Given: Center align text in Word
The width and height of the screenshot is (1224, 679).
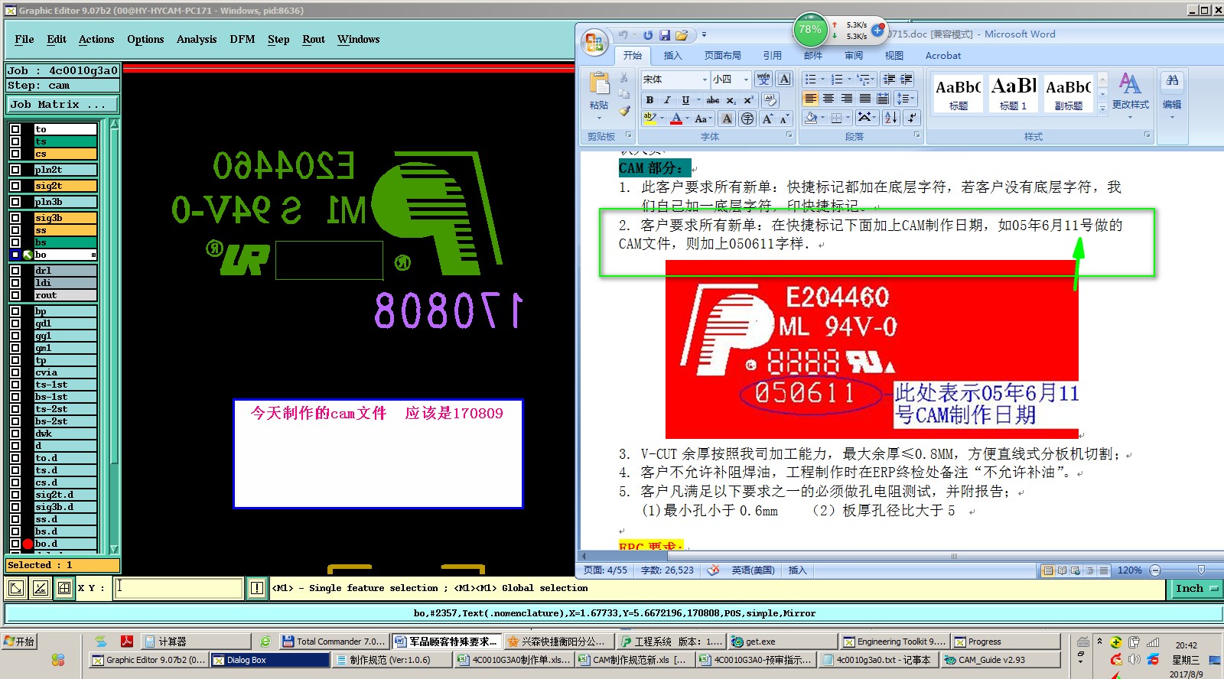Looking at the screenshot, I should click(x=828, y=99).
